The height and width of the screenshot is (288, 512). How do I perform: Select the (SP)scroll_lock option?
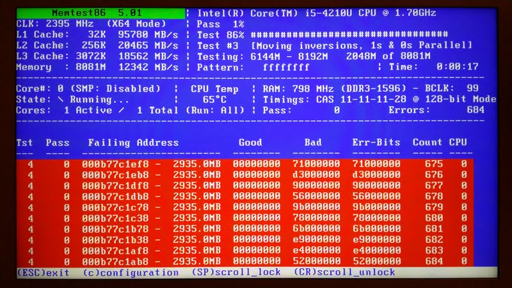(x=236, y=272)
